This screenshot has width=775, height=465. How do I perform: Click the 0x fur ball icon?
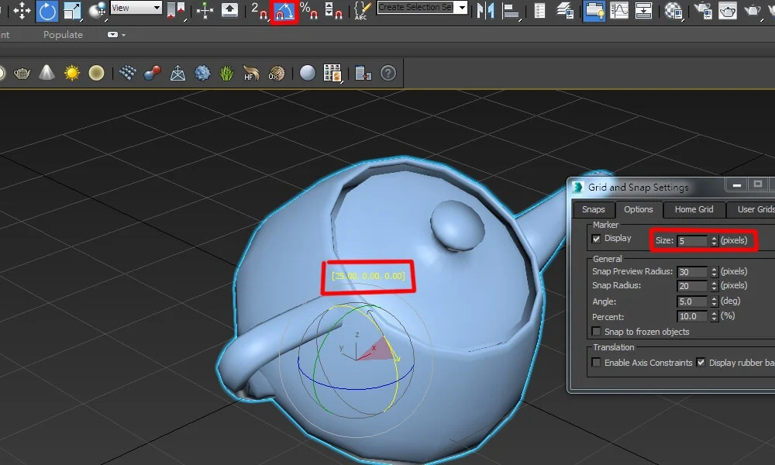[277, 73]
